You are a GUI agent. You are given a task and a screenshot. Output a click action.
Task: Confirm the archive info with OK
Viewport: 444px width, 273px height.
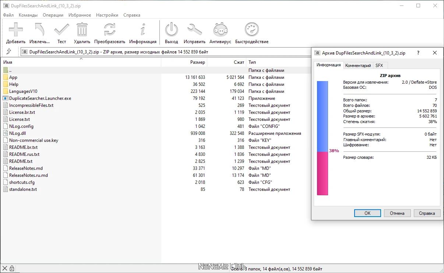click(367, 213)
